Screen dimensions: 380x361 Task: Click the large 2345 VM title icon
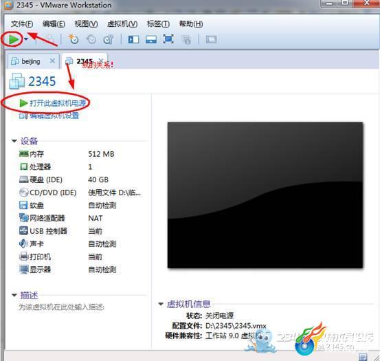16,81
